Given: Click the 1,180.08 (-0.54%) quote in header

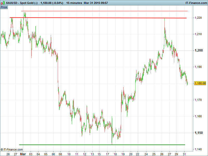Looking at the screenshot, I should click(x=52, y=3).
